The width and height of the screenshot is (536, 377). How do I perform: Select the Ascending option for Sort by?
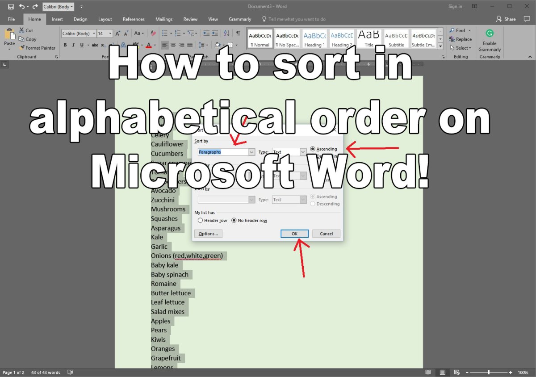(324, 149)
